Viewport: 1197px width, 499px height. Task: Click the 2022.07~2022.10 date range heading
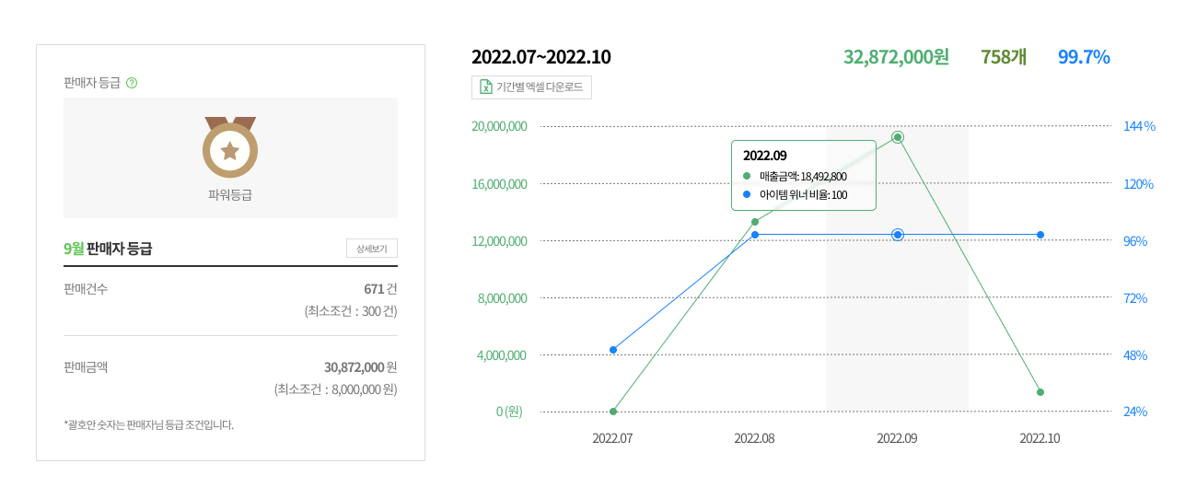[540, 57]
